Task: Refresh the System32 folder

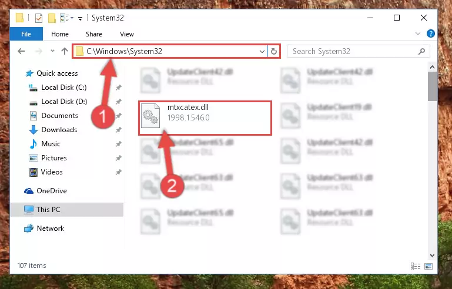Action: click(273, 52)
